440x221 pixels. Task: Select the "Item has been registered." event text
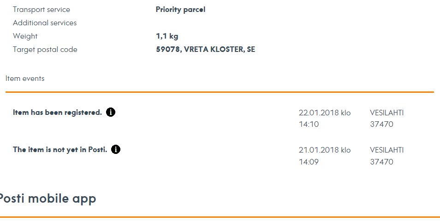(x=57, y=113)
